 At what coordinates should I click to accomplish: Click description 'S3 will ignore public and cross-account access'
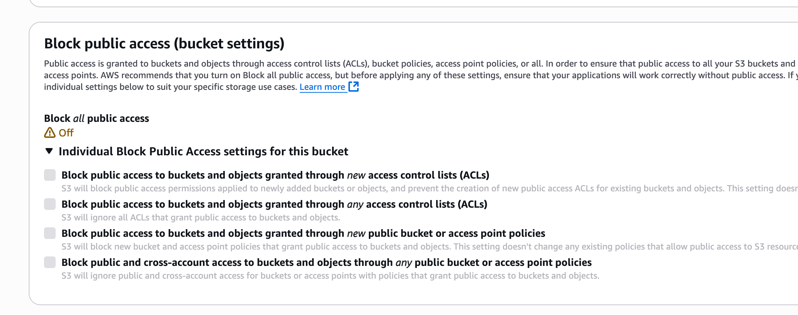point(330,276)
